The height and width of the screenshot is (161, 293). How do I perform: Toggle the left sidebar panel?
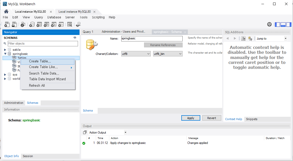(277, 25)
